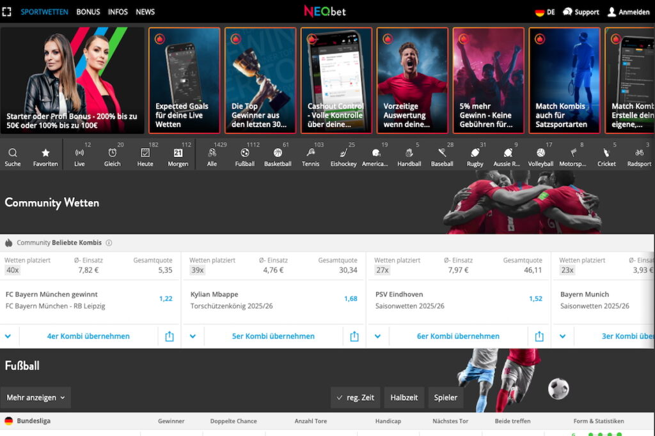This screenshot has width=655, height=436.
Task: Open the Suche search icon
Action: click(x=13, y=153)
